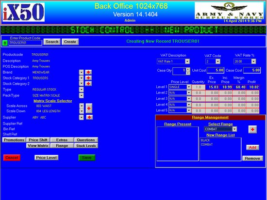267x200 pixels.
Task: Open the Scale Down dropdown
Action: 82,111
